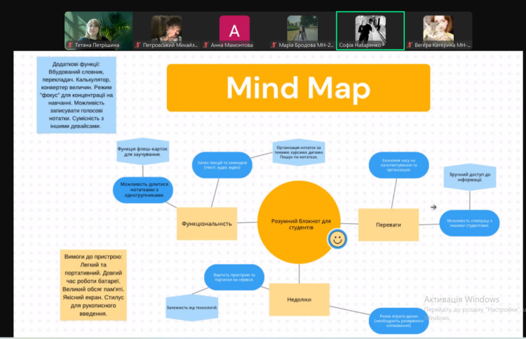526x339 pixels.
Task: Select the Функціональність node
Action: [207, 223]
